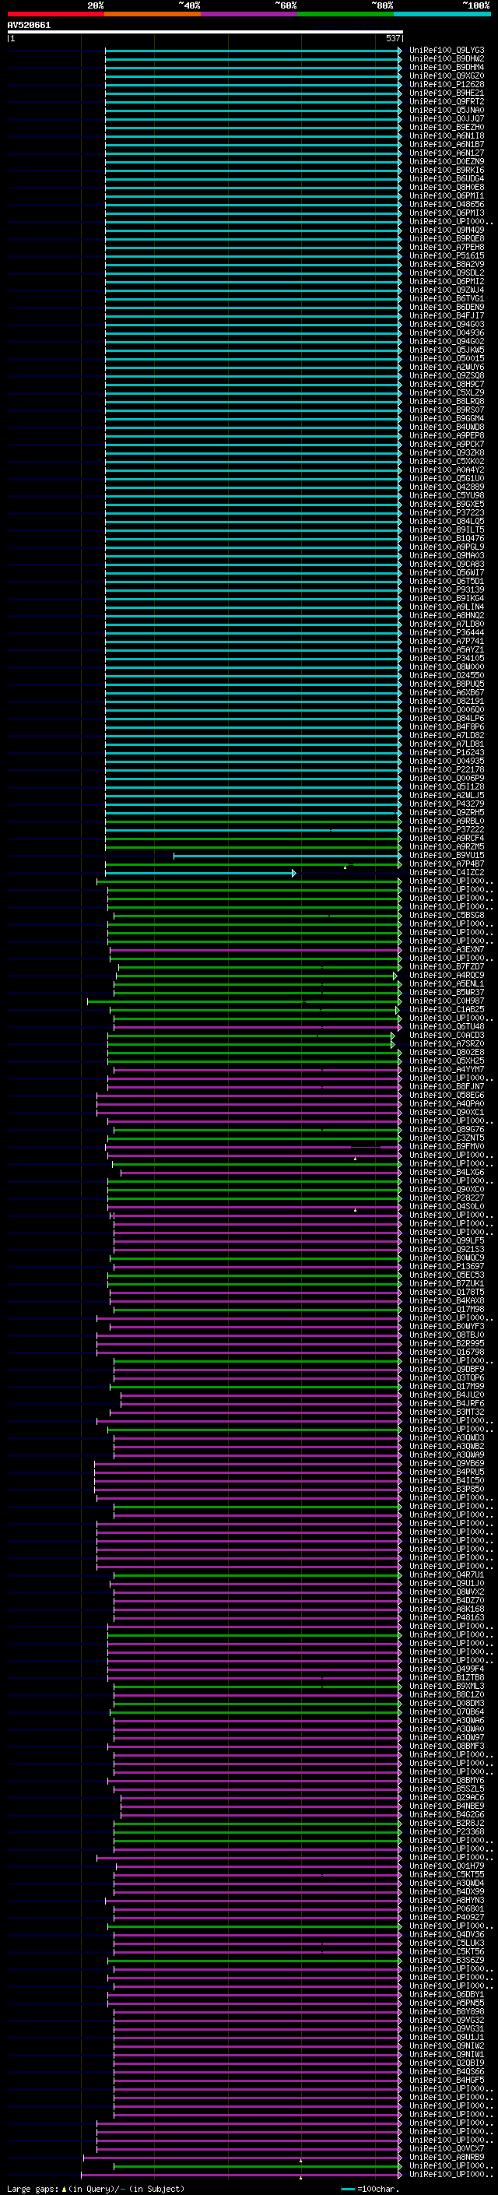Select the UniRef100_A4RQC9 label
The height and width of the screenshot is (2195, 498).
447,975
